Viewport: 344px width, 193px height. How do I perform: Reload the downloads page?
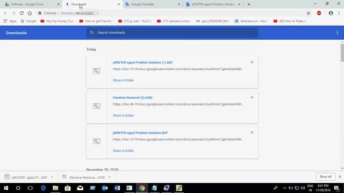click(x=21, y=13)
